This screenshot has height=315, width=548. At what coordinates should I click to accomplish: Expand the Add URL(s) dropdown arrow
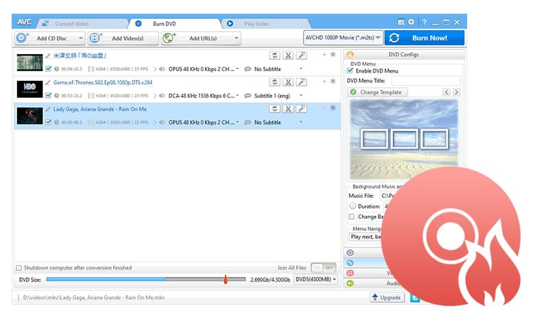(x=236, y=38)
